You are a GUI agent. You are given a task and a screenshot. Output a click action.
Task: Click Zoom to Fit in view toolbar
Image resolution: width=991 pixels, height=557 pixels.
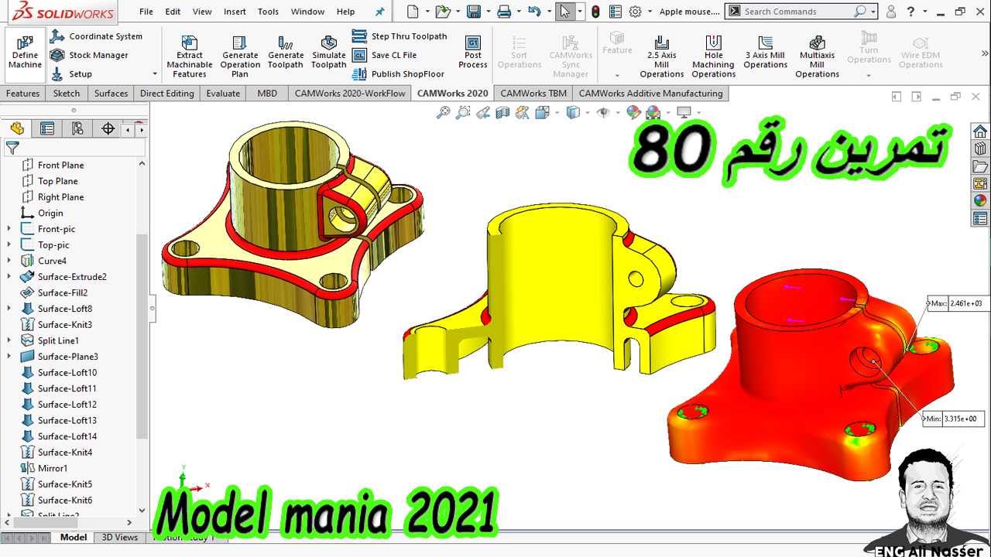(443, 113)
